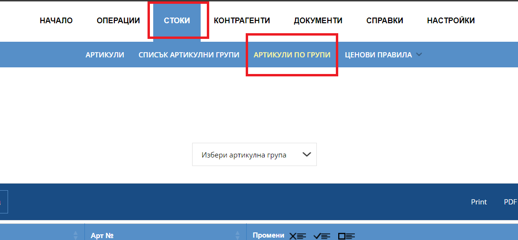The height and width of the screenshot is (240, 518).
Task: Expand the ЦЕНОВИ ПРАВИЛА chevron
Action: click(419, 55)
